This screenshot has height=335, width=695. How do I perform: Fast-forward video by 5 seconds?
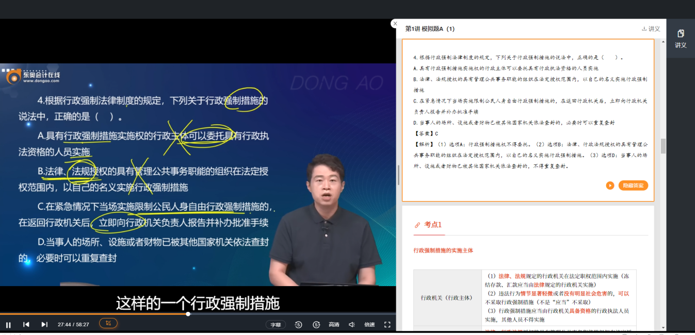pyautogui.click(x=316, y=325)
